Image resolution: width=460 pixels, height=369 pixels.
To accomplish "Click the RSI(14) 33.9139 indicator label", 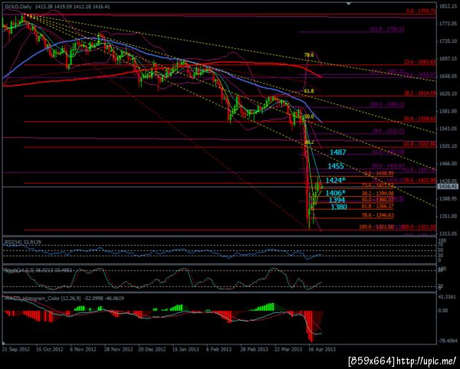I will click(x=22, y=242).
